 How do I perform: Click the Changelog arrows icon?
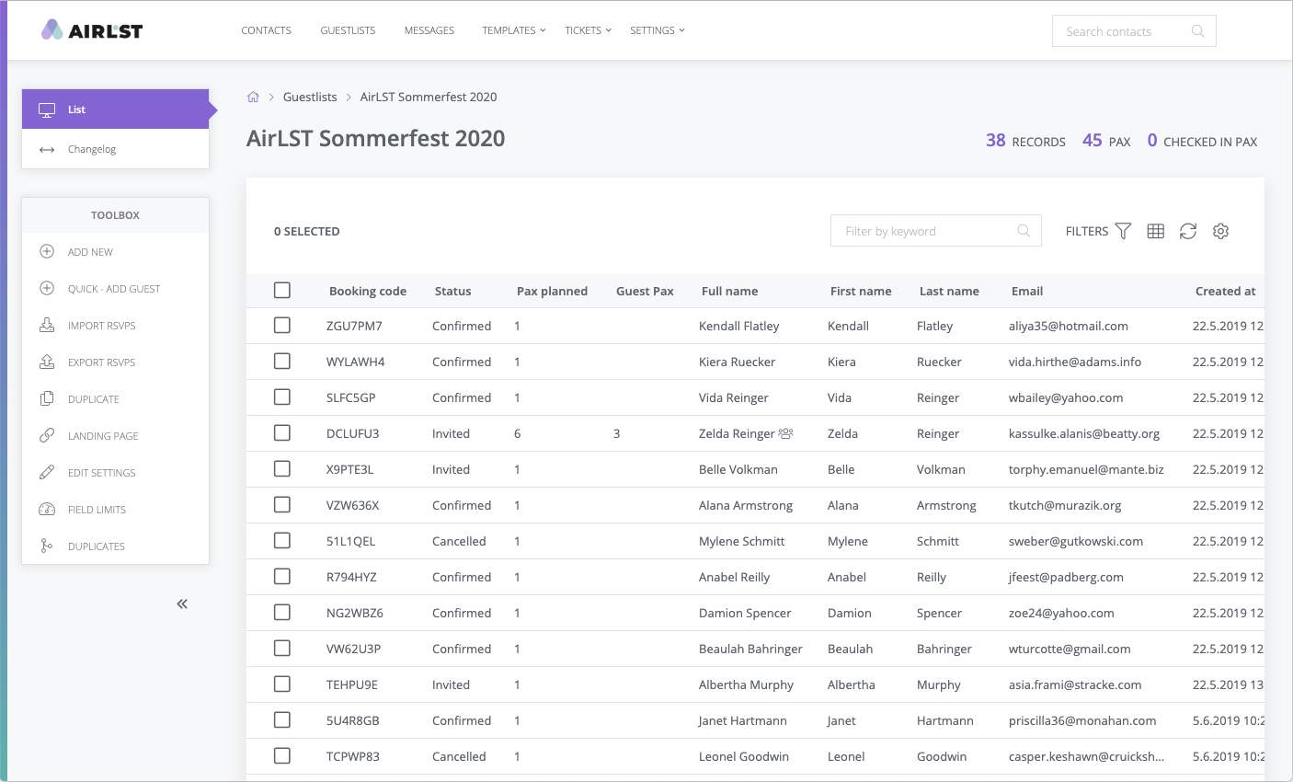coord(47,149)
